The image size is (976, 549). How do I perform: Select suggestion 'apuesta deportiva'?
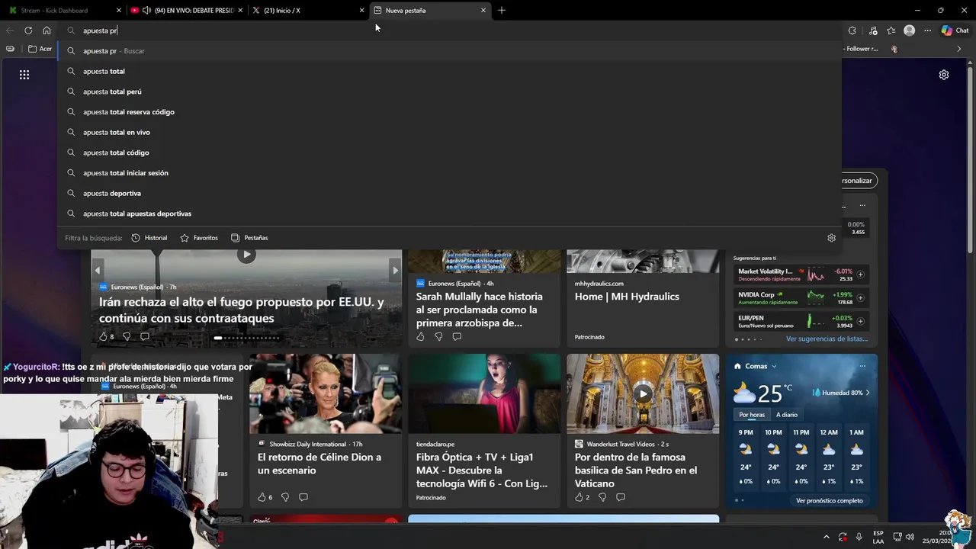tap(450, 193)
